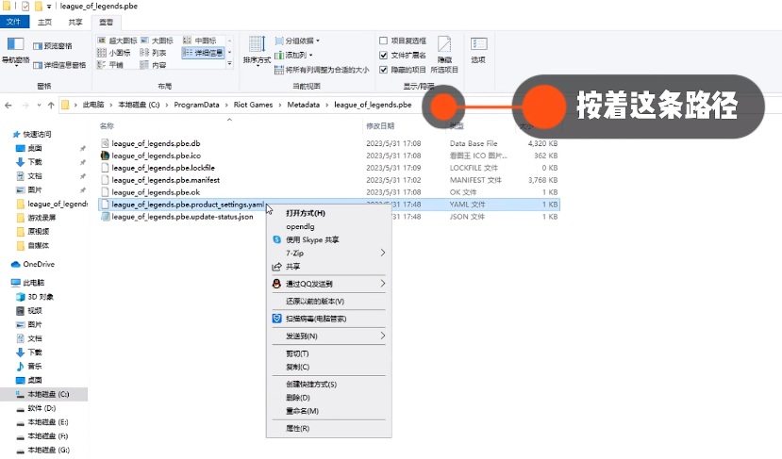Click opendlg in the context menu

click(328, 226)
